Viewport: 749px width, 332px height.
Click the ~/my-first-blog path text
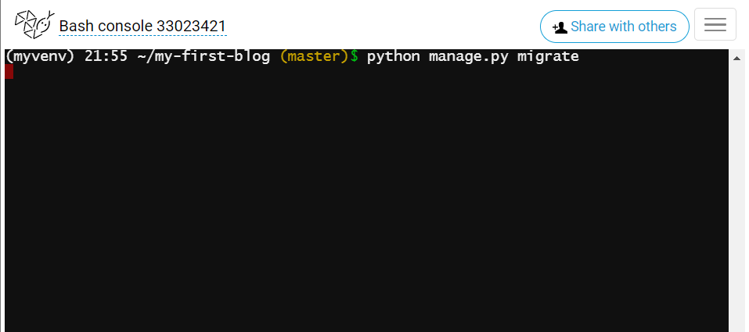click(x=203, y=56)
